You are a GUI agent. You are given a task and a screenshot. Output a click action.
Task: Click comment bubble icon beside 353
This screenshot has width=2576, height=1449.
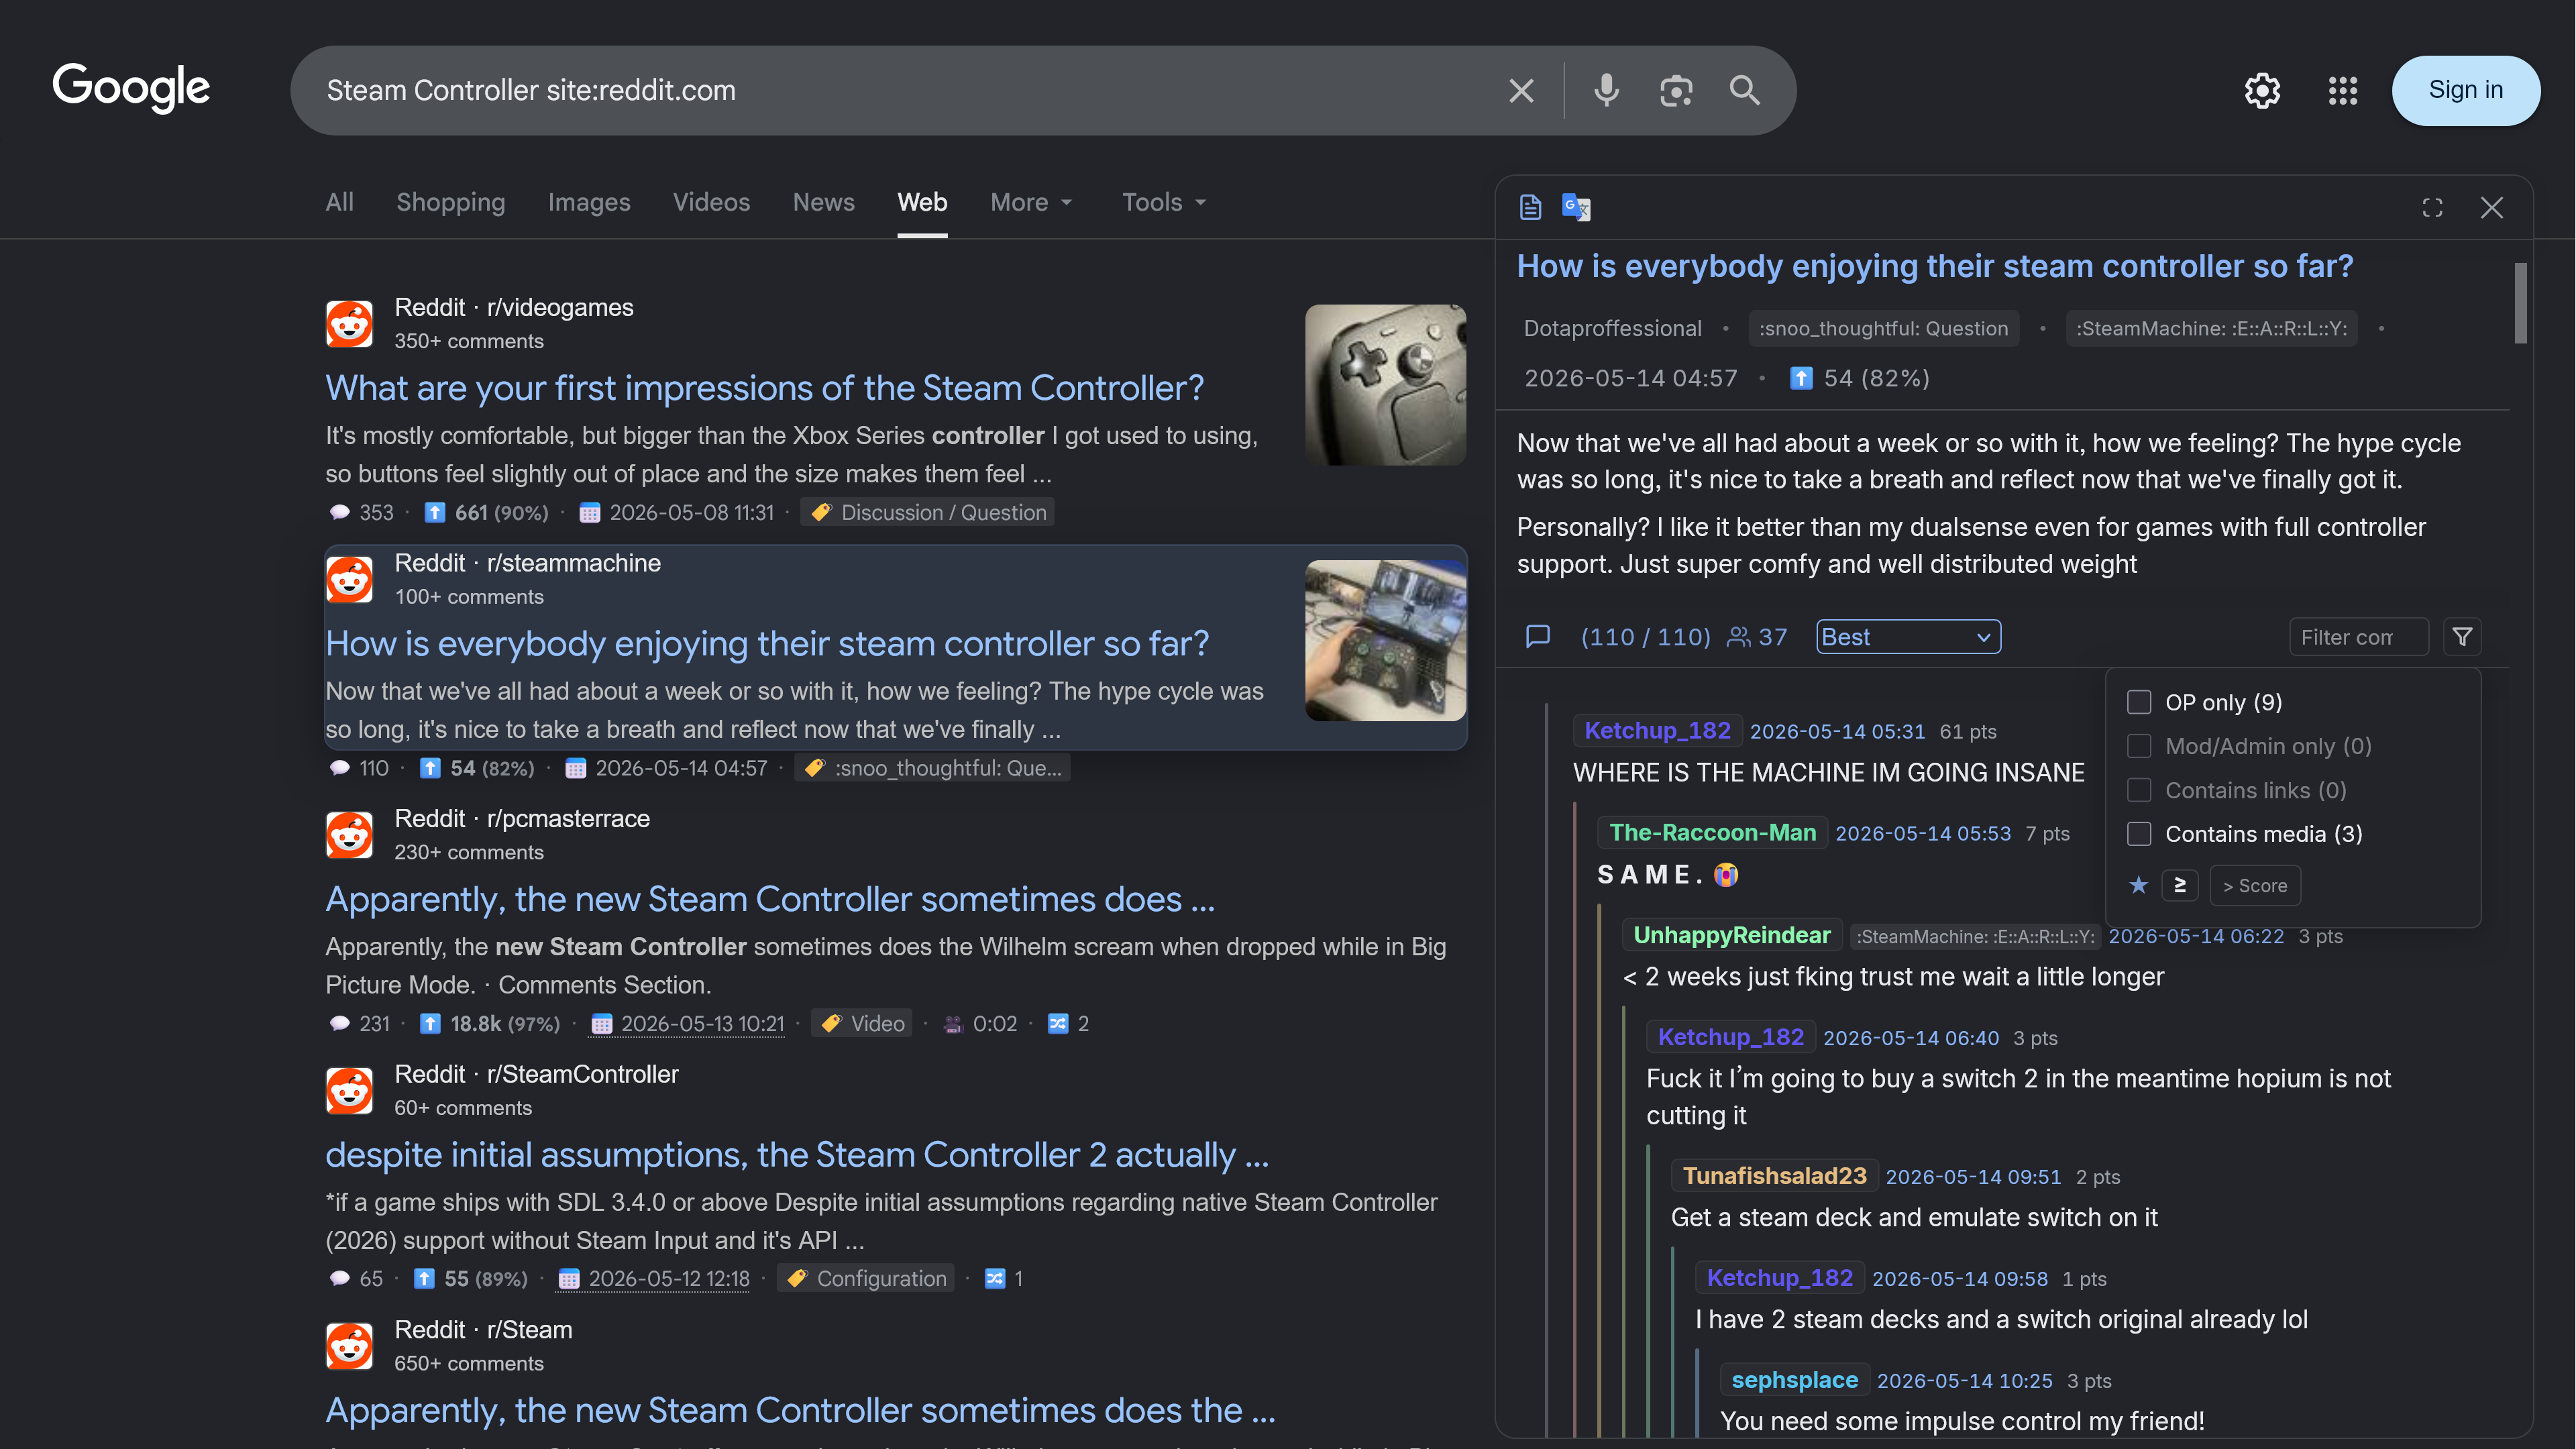tap(340, 513)
